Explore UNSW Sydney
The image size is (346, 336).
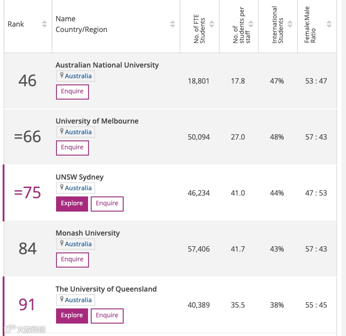[72, 204]
